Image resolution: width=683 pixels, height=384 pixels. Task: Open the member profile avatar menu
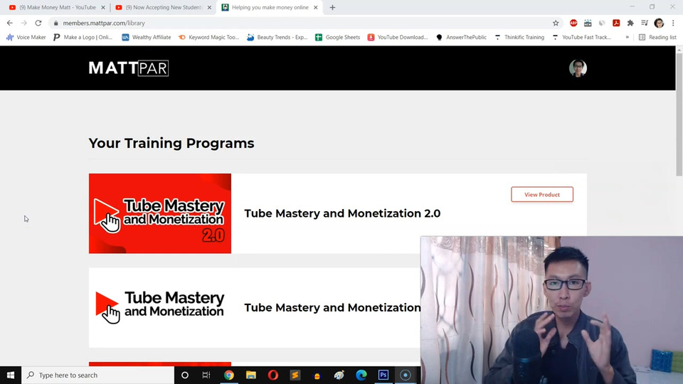pyautogui.click(x=578, y=68)
